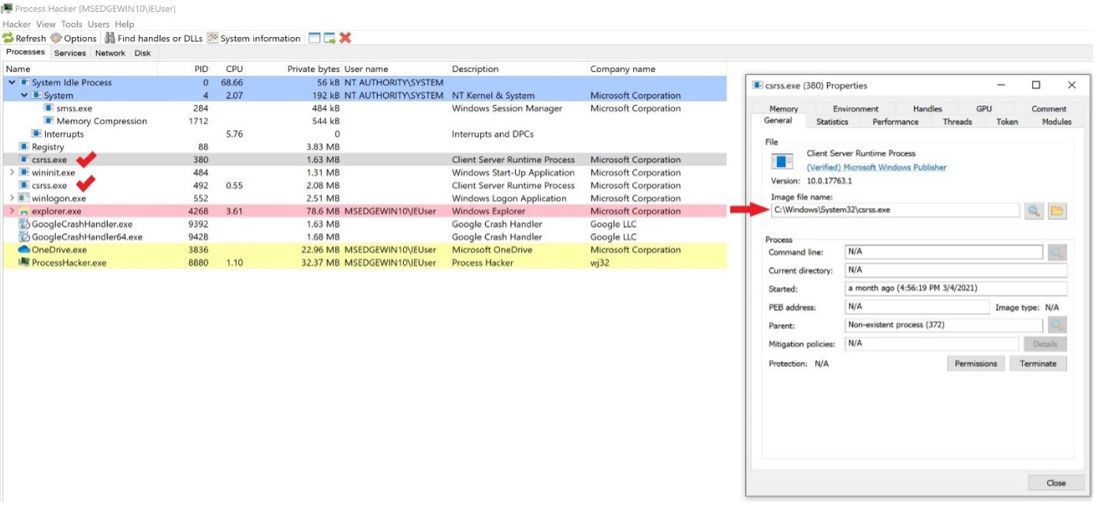This screenshot has height=505, width=1096.
Task: Open the Modules tab in Properties
Action: 1057,122
